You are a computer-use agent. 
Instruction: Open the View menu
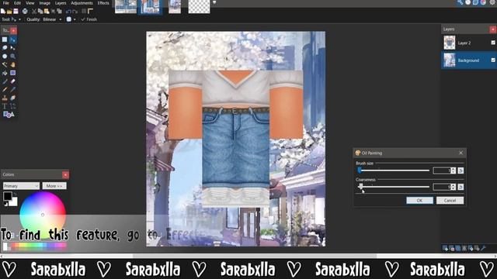click(30, 3)
